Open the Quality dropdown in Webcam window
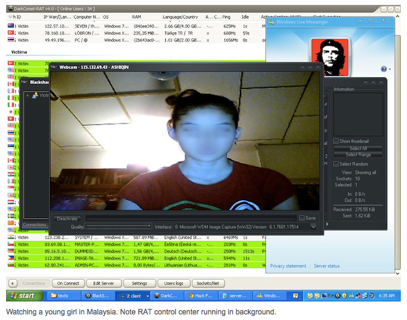Screen dimensions: 407x320 coord(118,227)
